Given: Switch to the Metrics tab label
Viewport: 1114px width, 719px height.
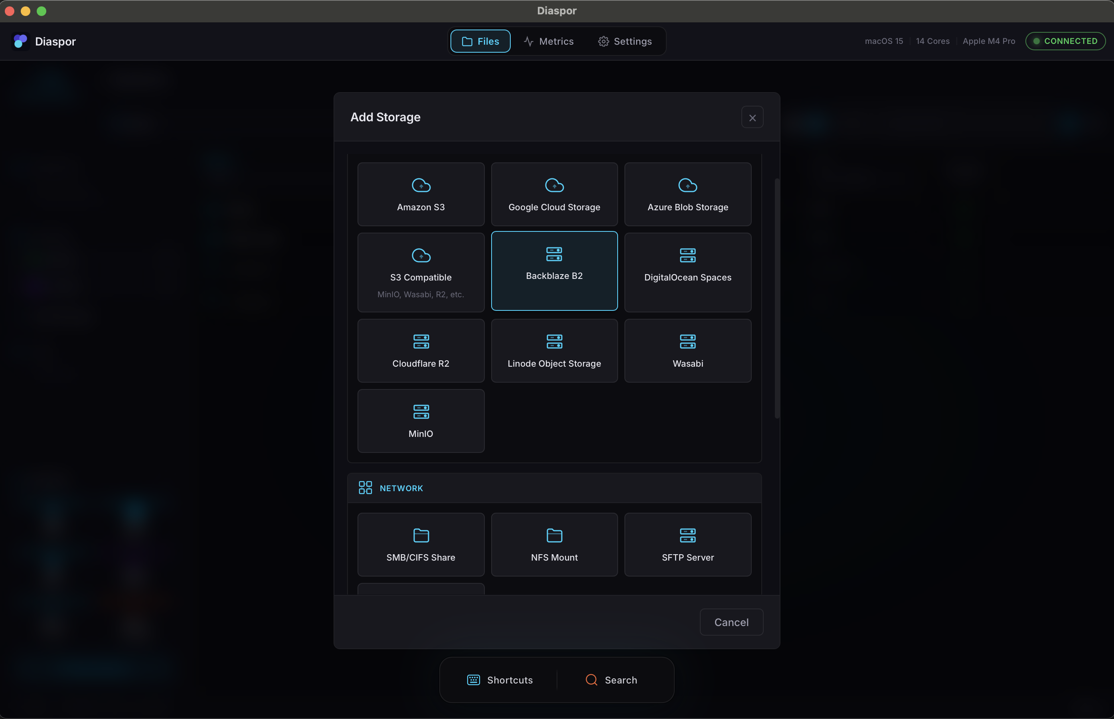Looking at the screenshot, I should (556, 41).
